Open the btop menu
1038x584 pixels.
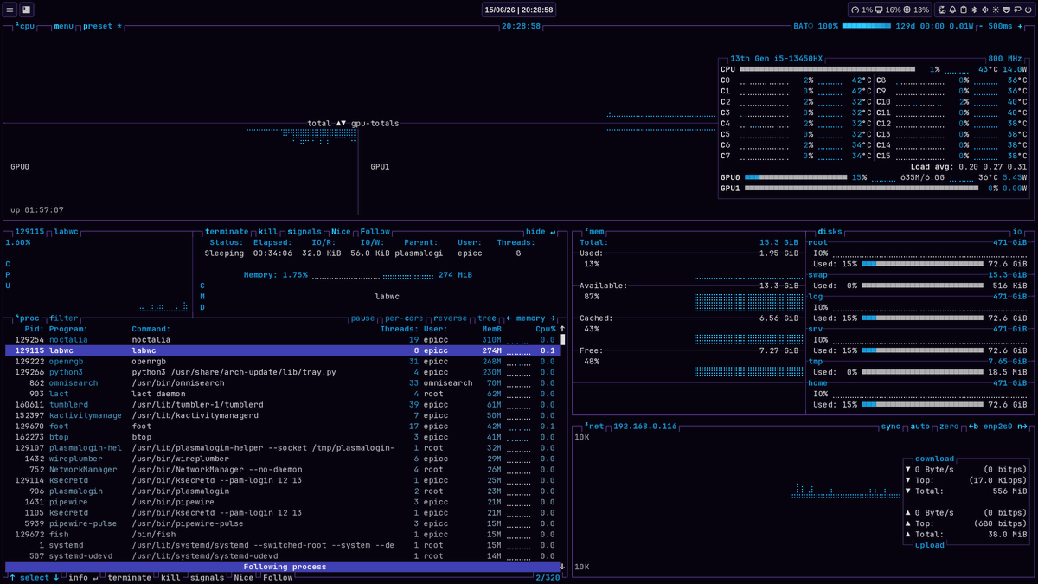click(64, 26)
